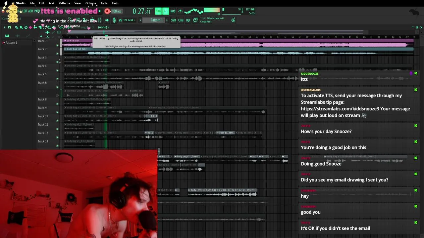
Task: Click the Cmd modifier button
Action: click(x=181, y=20)
